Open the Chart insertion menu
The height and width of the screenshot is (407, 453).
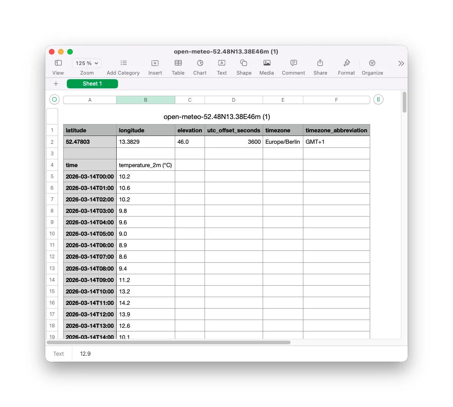point(200,65)
